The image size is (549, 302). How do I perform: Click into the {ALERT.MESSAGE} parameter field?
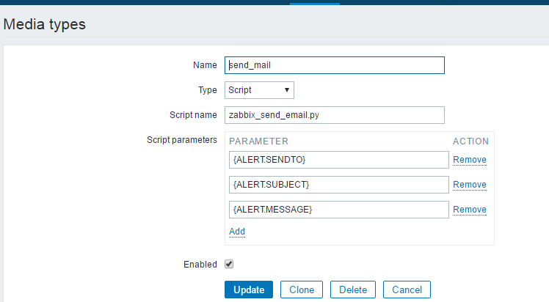coord(338,210)
